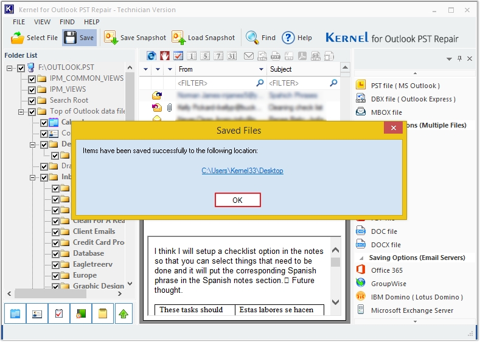Uncheck the Credit Card folder checkbox
The width and height of the screenshot is (480, 342).
pyautogui.click(x=55, y=243)
